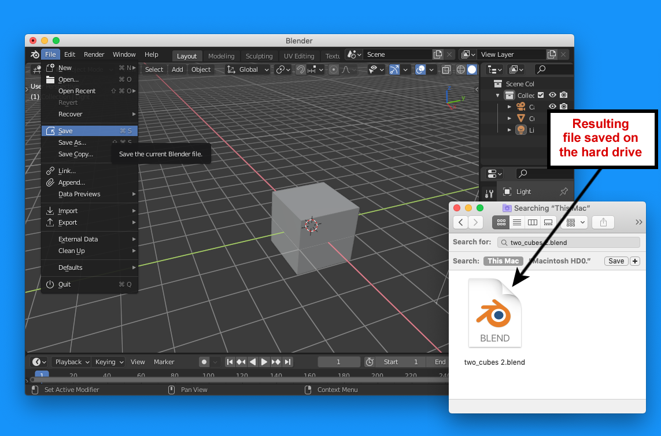
Task: Open the Playback dropdown in timeline
Action: pyautogui.click(x=72, y=362)
